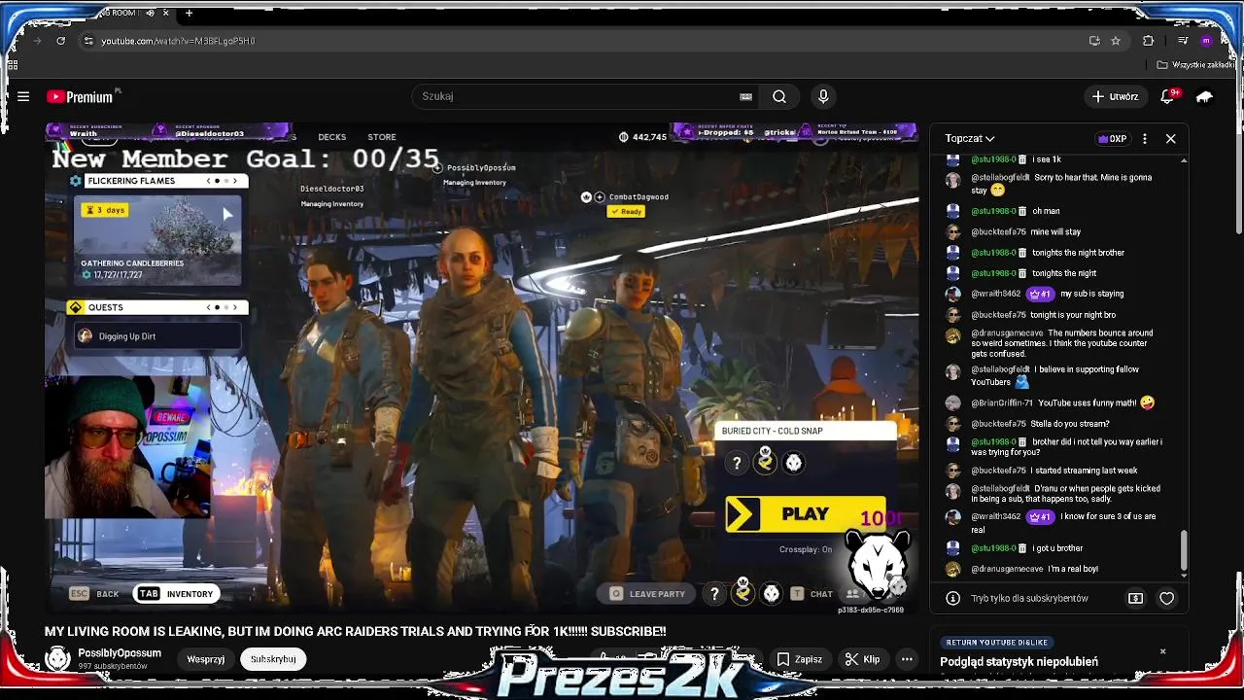Screen dimensions: 1244x700
Task: Go to YouTube Premium home logo
Action: [x=82, y=96]
